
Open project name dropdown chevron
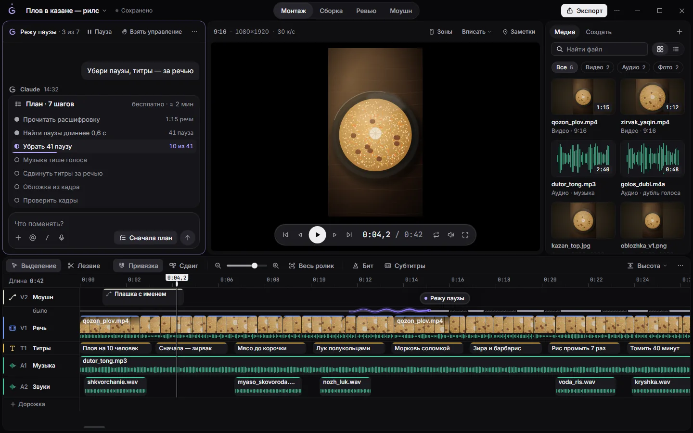click(104, 11)
